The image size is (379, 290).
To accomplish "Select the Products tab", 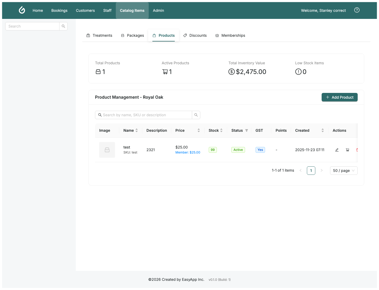I will (163, 35).
